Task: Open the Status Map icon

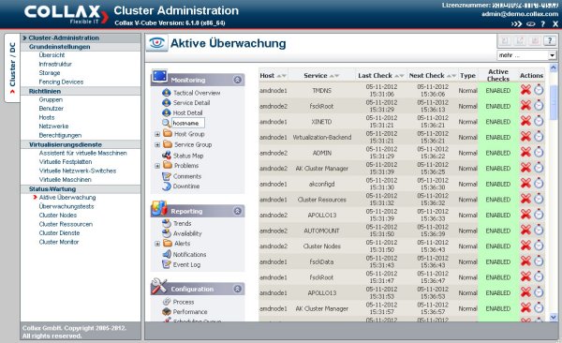Action: point(167,156)
